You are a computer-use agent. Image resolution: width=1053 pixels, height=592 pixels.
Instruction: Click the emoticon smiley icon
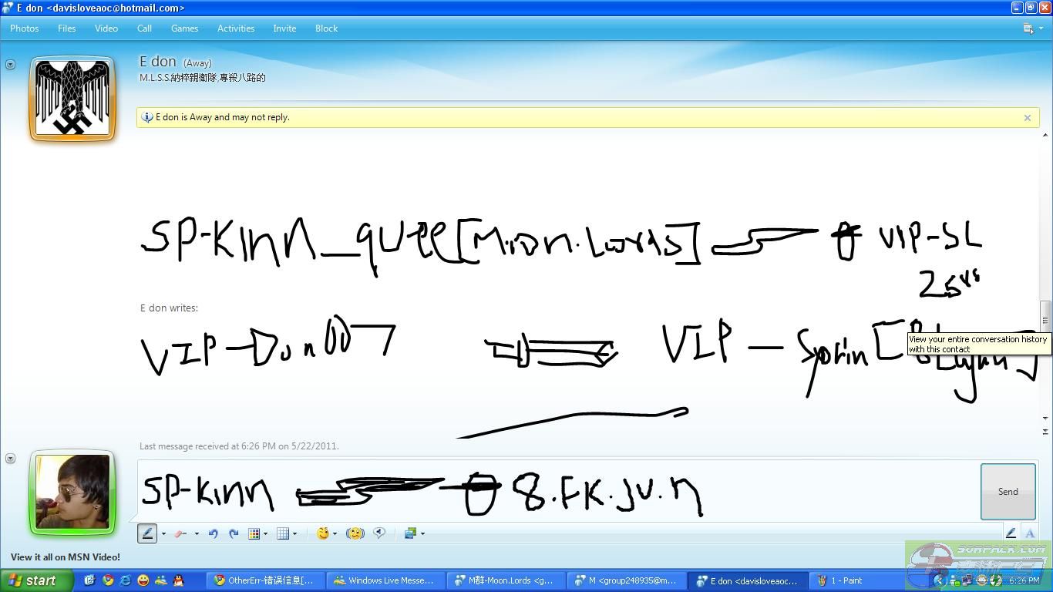(323, 533)
